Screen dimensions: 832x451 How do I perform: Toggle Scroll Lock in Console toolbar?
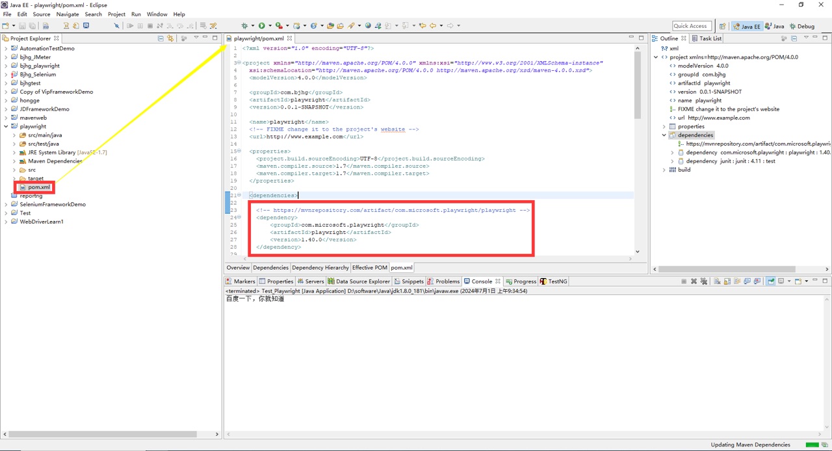(727, 281)
